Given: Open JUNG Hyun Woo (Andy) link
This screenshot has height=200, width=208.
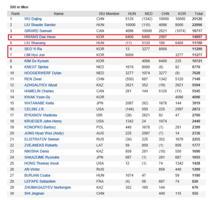Looking at the screenshot, I should [44, 133].
